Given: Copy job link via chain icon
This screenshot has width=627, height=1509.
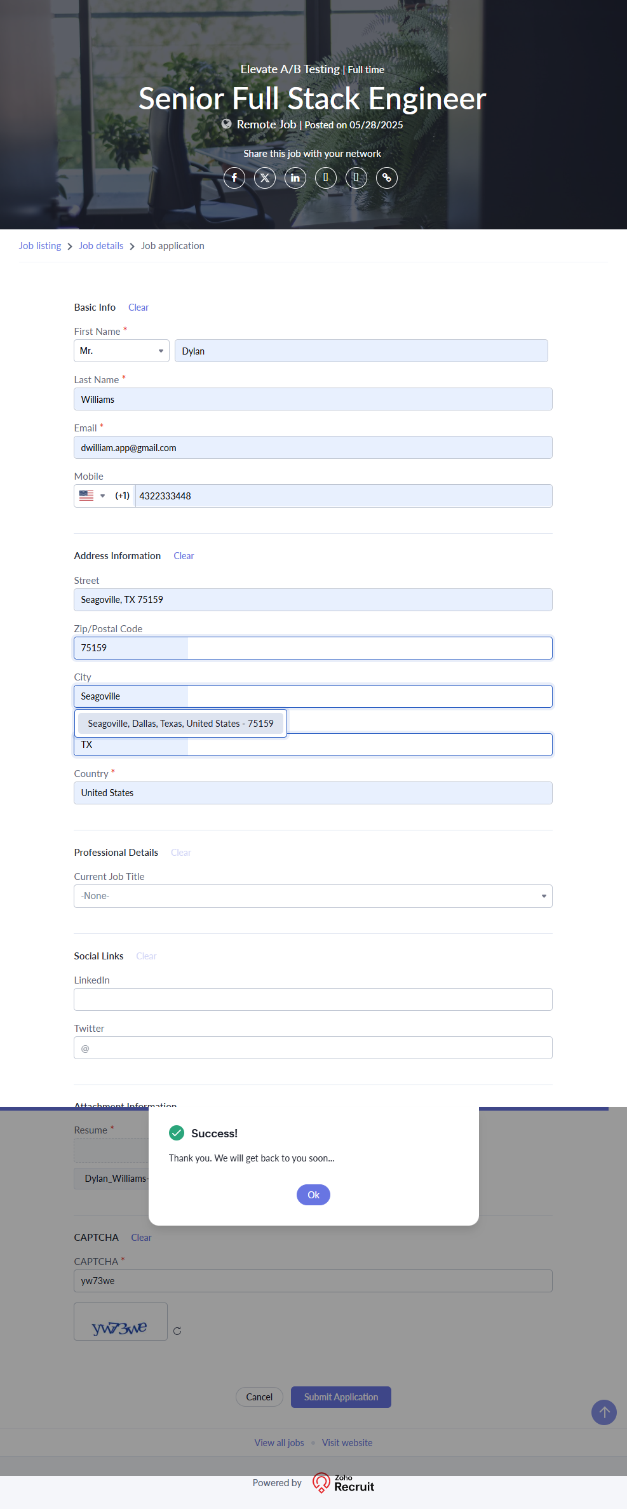Looking at the screenshot, I should coord(387,178).
